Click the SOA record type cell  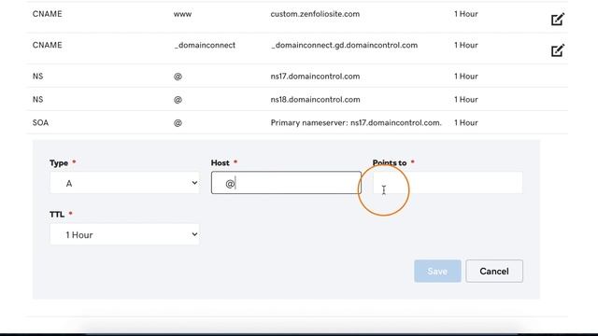coord(40,122)
